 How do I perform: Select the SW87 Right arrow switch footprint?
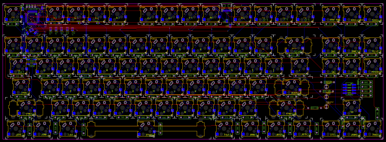[372, 129]
